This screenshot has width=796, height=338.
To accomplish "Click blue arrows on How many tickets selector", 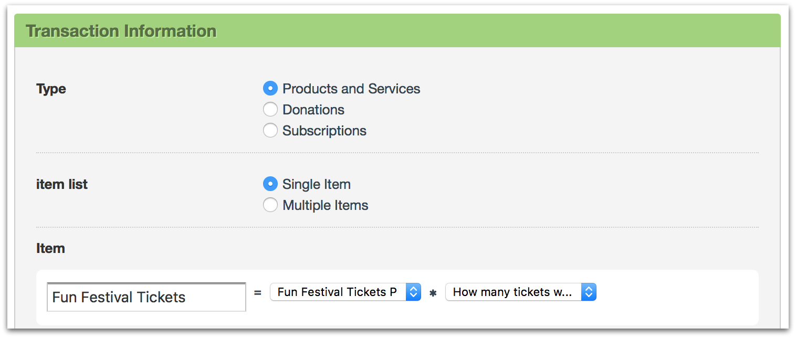I will (589, 292).
